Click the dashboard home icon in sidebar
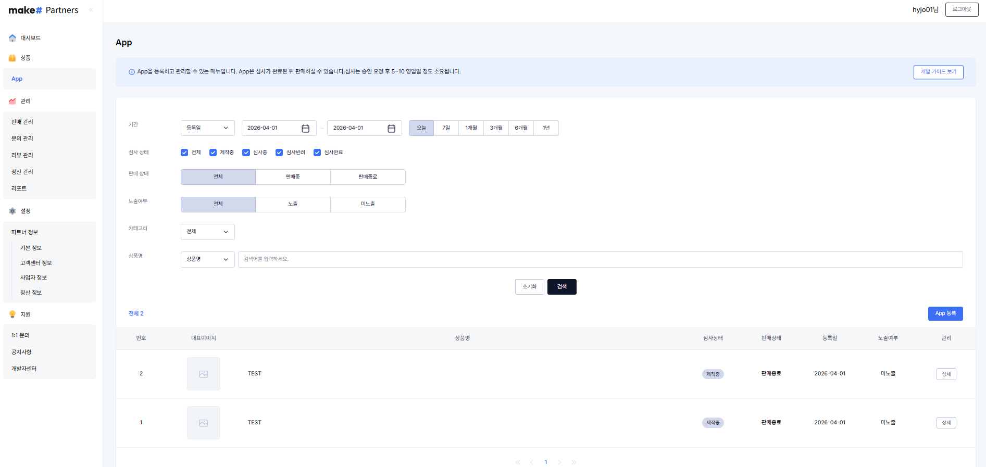The image size is (986, 467). coord(13,38)
